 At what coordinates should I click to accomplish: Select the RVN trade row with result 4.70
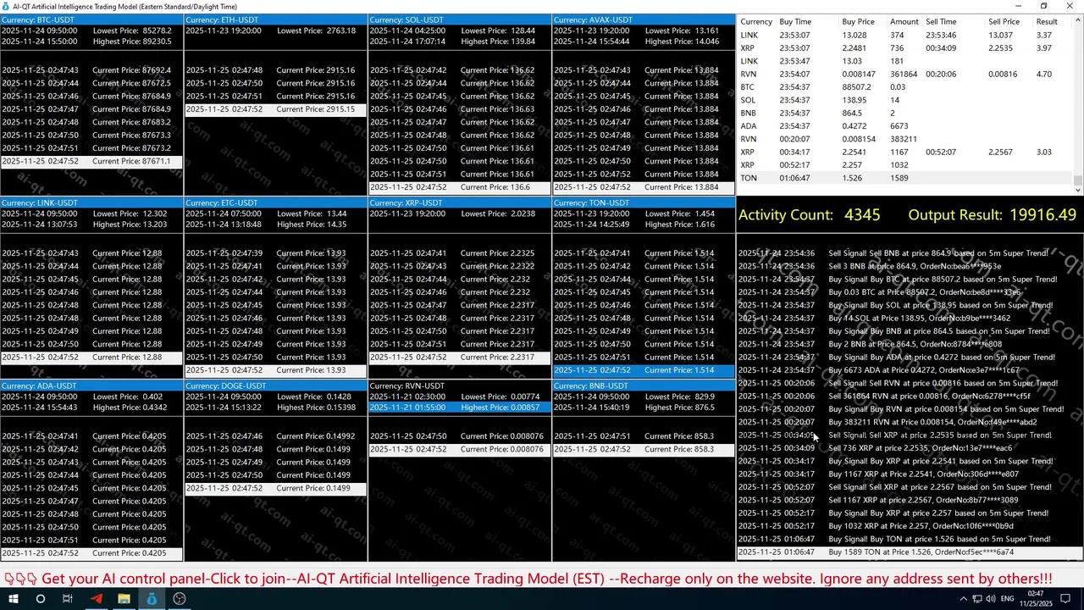[x=905, y=74]
